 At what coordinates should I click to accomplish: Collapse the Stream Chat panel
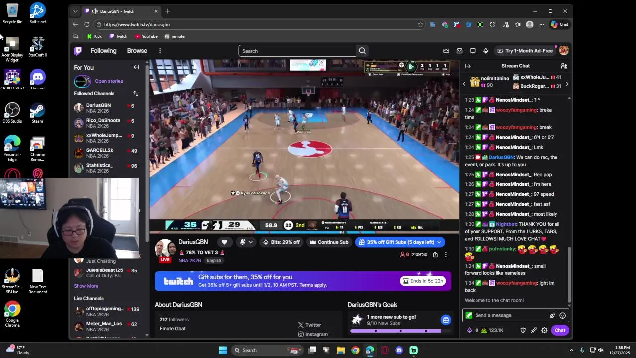468,66
